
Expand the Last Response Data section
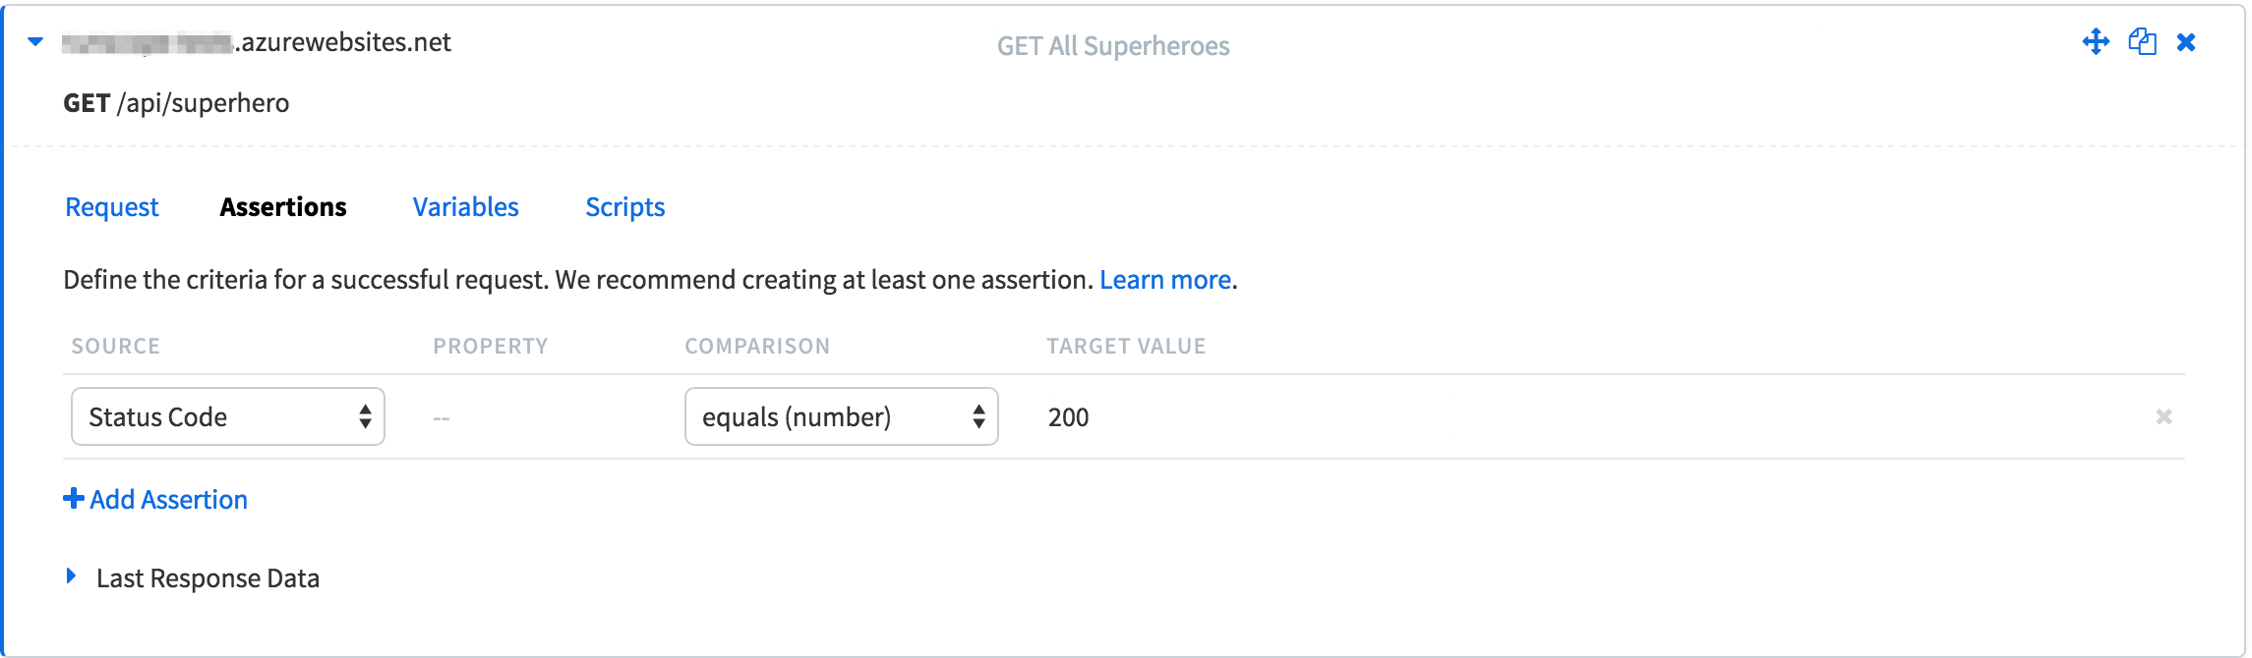(71, 576)
